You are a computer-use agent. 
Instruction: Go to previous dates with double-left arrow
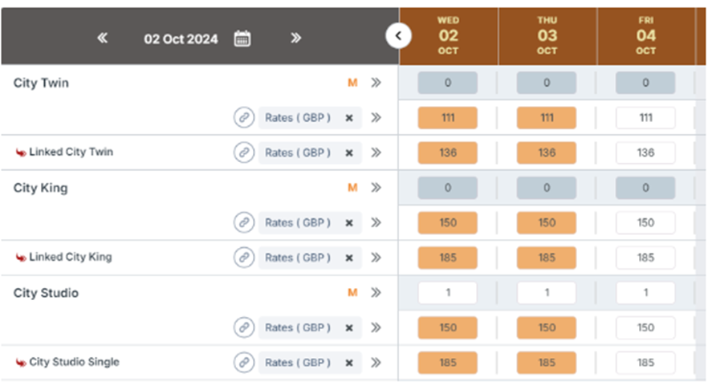click(x=103, y=39)
